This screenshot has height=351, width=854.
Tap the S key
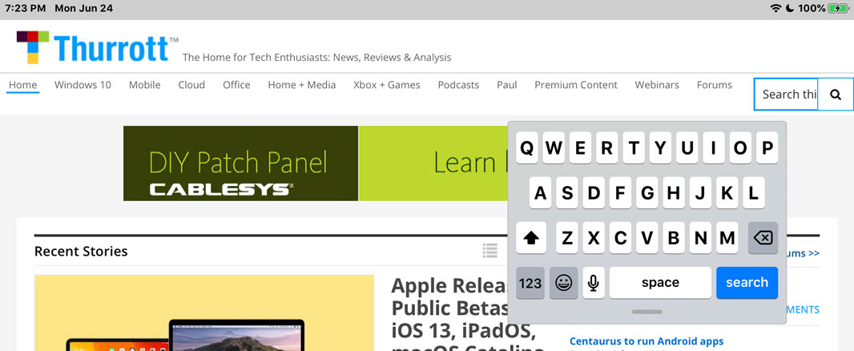pyautogui.click(x=567, y=192)
